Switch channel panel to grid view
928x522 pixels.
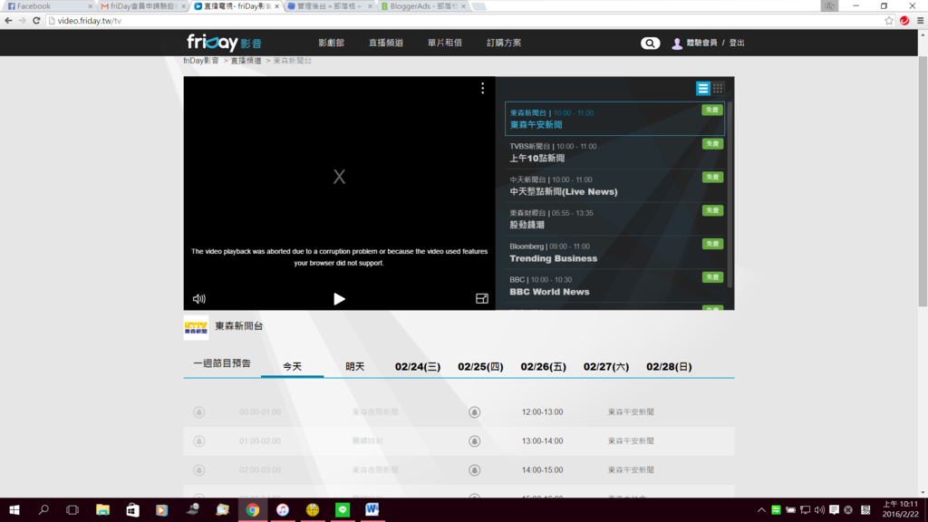tap(718, 88)
